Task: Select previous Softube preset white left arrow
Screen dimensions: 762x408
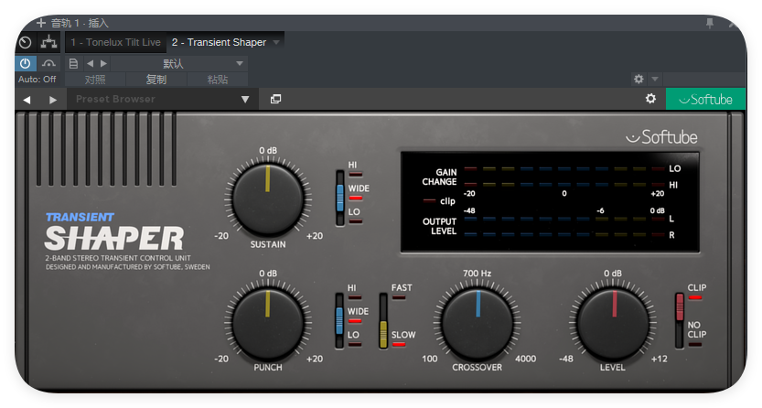Action: pyautogui.click(x=27, y=100)
